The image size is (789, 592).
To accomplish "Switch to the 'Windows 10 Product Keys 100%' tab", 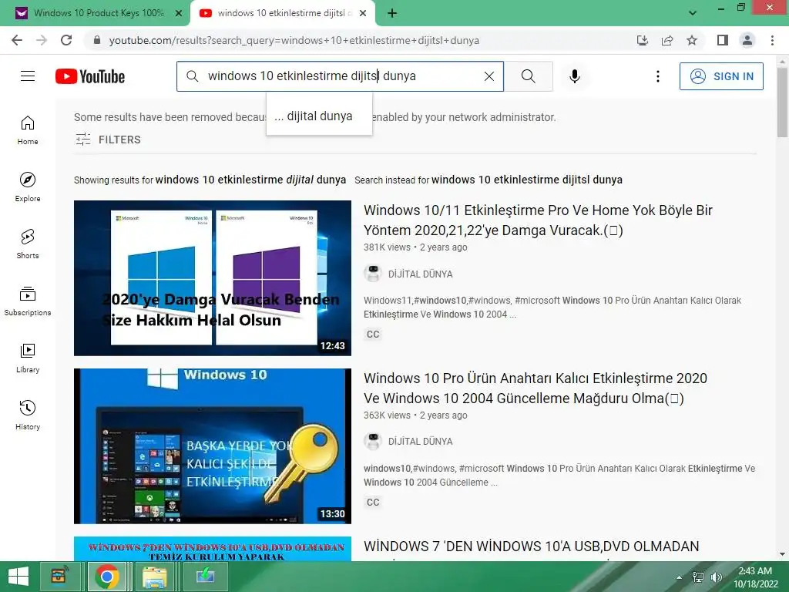I will (99, 13).
